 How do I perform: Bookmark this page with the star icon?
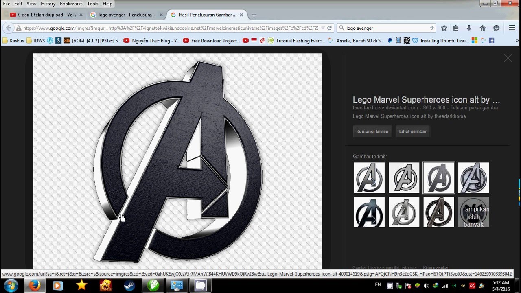tap(444, 28)
